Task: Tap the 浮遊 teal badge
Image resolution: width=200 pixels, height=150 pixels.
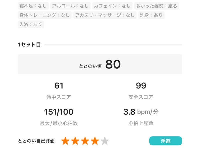Action: click(x=165, y=141)
